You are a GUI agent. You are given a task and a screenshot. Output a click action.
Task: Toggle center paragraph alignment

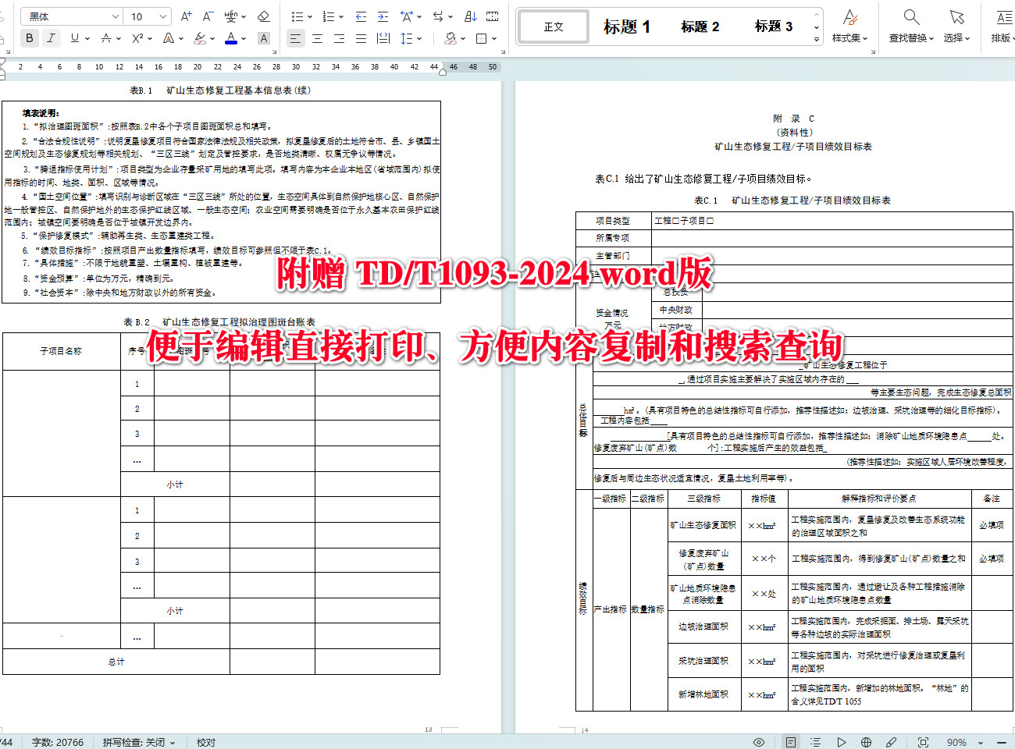click(x=318, y=37)
